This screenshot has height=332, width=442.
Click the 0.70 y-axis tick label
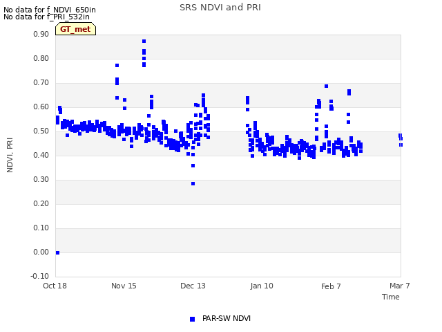point(41,83)
